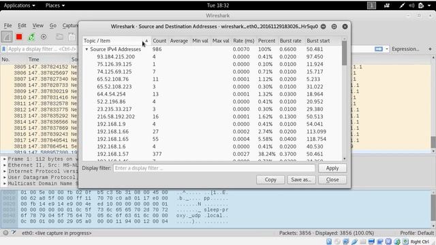436x245 pixels.
Task: Click the save capture file icon in the toolbar
Action: [x=72, y=37]
